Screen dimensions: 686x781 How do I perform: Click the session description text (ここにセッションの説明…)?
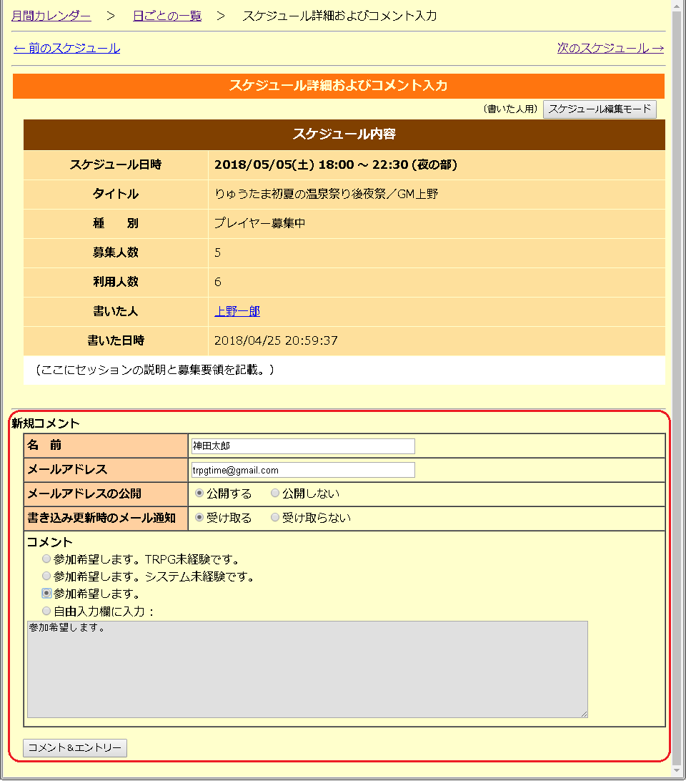click(x=154, y=370)
